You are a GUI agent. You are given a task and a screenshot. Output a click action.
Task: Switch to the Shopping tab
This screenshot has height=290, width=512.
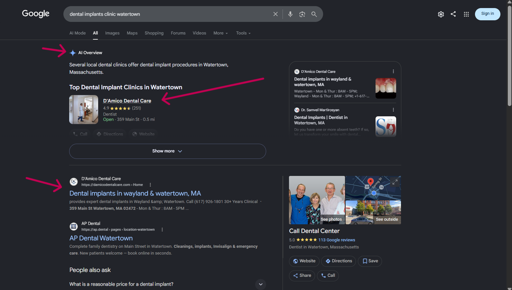[154, 33]
